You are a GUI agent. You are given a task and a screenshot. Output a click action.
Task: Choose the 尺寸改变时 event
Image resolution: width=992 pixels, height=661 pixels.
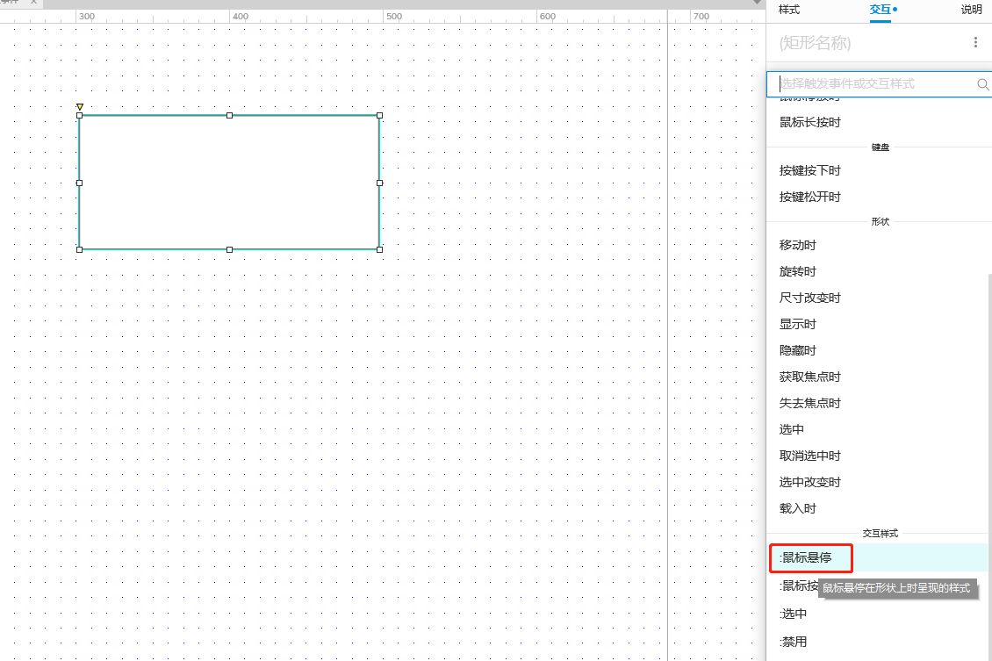click(809, 298)
